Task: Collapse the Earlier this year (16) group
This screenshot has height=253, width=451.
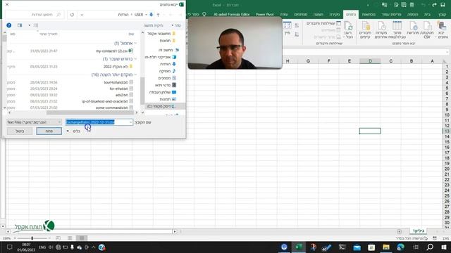Action: click(135, 74)
